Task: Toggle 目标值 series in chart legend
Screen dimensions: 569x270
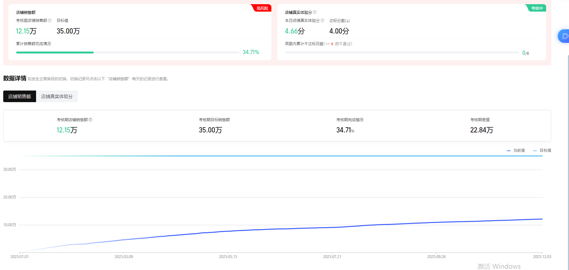Action: (x=542, y=150)
